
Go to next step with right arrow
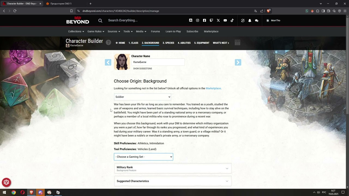(238, 62)
